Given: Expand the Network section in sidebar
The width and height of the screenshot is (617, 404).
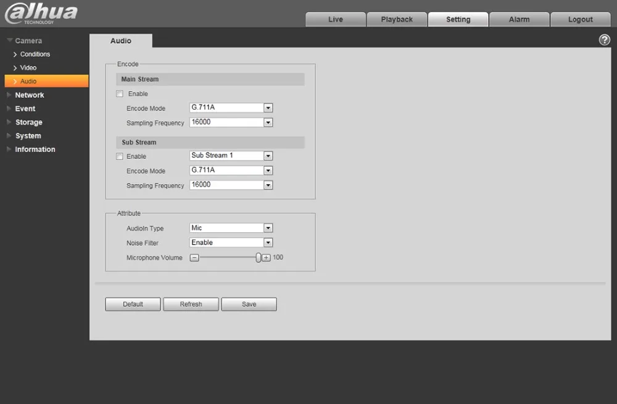Looking at the screenshot, I should pyautogui.click(x=25, y=95).
